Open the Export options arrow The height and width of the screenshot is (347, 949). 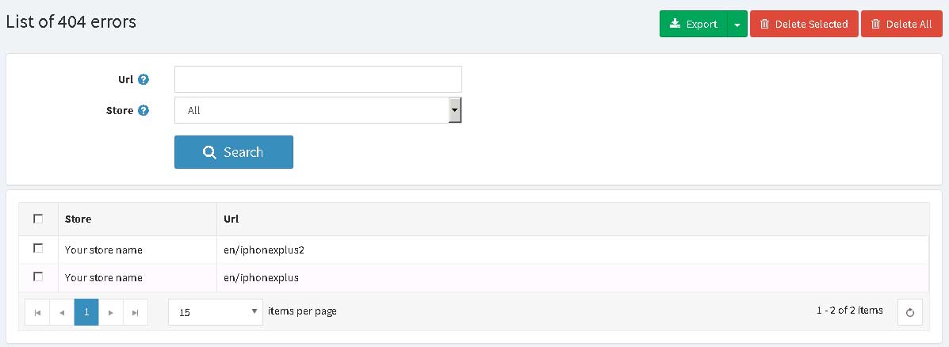pyautogui.click(x=737, y=25)
